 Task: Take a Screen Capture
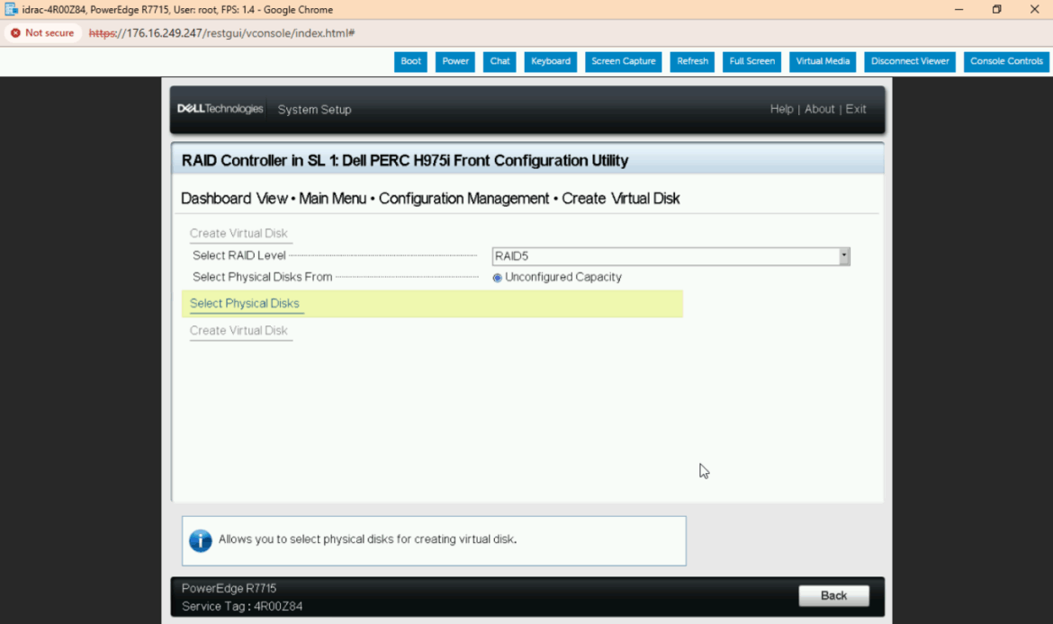(623, 61)
